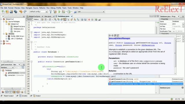The image size is (185, 104).
Task: Follow the SQLException link in Javadoc popup
Action: [x=148, y=45]
